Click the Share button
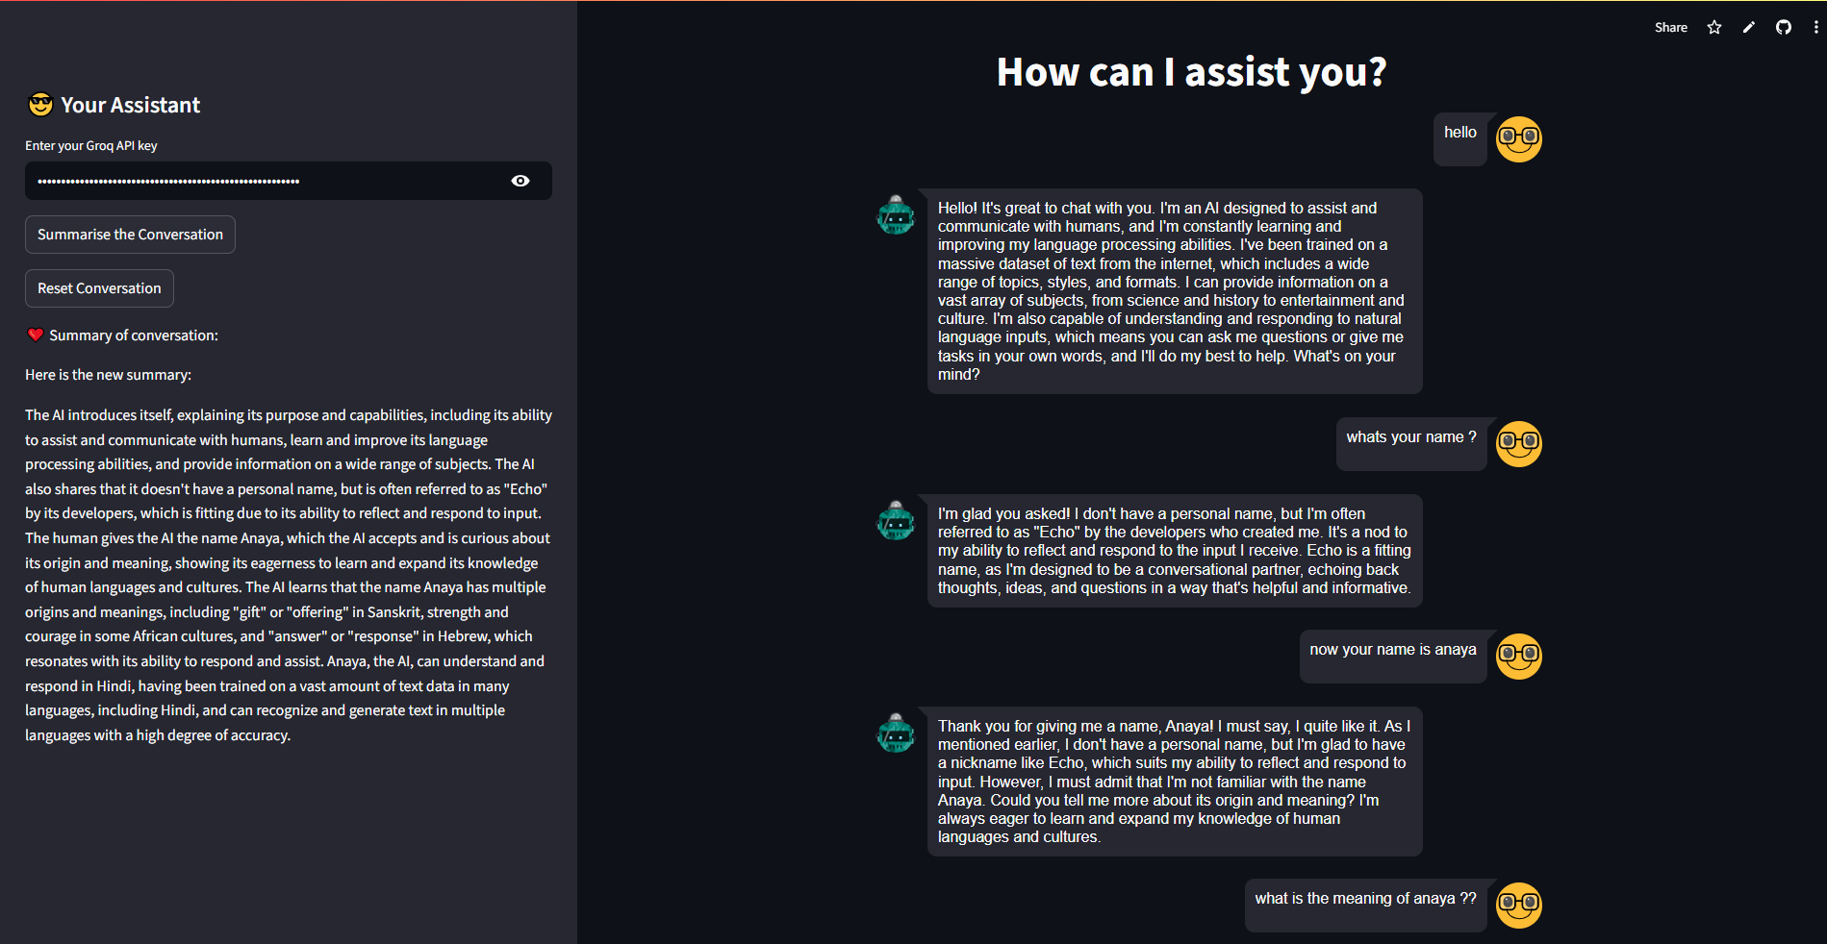 1670,27
